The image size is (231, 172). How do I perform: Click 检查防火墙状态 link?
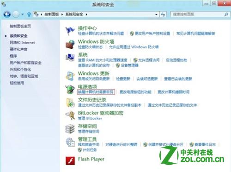tap(90, 47)
